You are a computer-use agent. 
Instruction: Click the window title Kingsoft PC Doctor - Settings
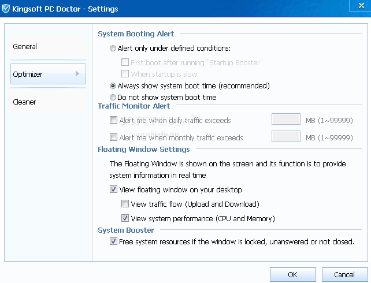65,9
